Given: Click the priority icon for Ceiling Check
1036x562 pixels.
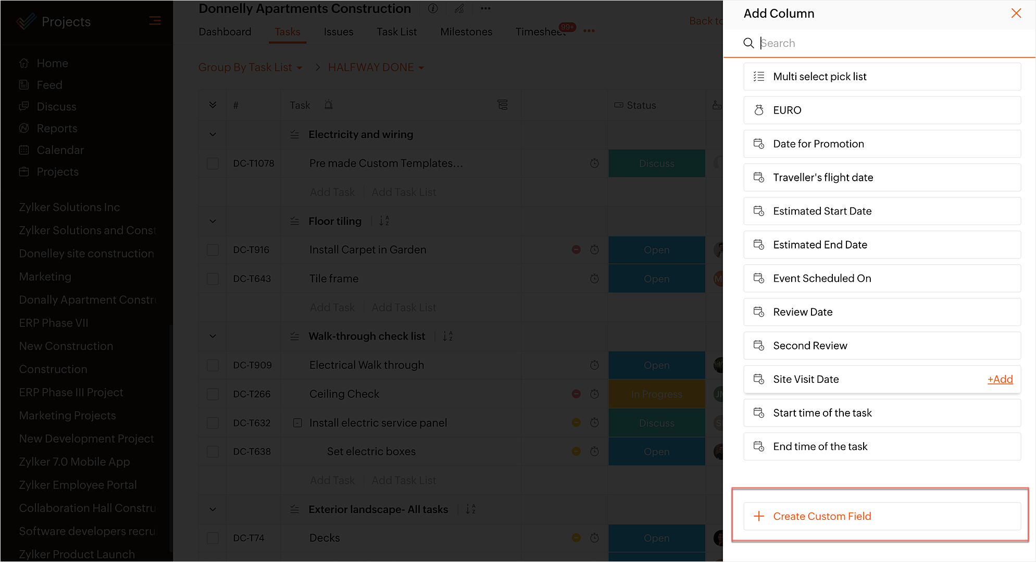Looking at the screenshot, I should point(576,394).
